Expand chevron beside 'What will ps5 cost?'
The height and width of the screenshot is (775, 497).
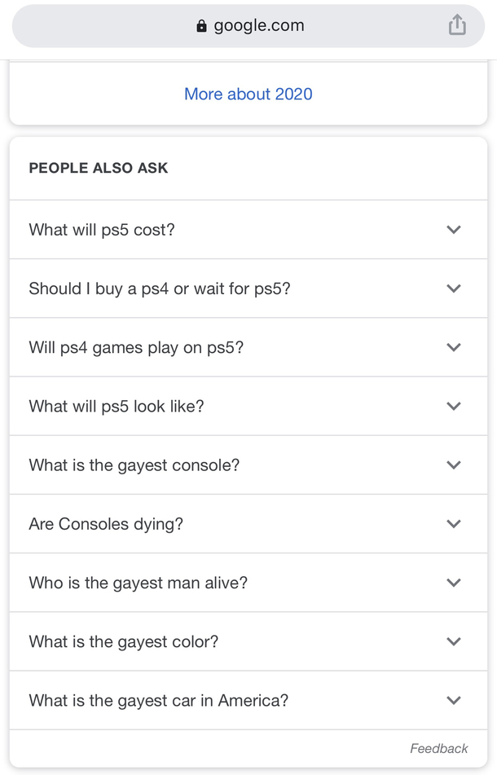click(454, 230)
